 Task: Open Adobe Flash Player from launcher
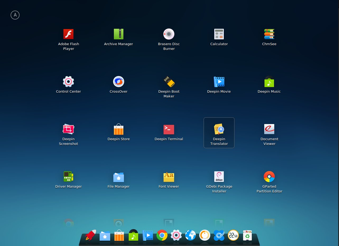68,34
